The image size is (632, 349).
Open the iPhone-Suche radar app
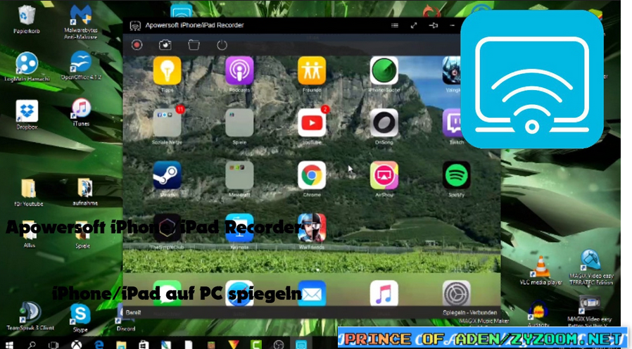coord(384,70)
